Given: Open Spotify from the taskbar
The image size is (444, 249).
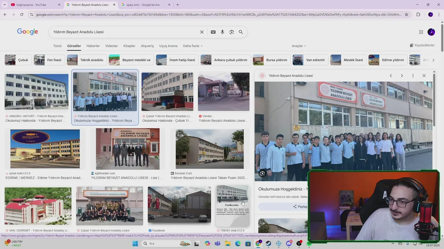Looking at the screenshot, I should 309,243.
